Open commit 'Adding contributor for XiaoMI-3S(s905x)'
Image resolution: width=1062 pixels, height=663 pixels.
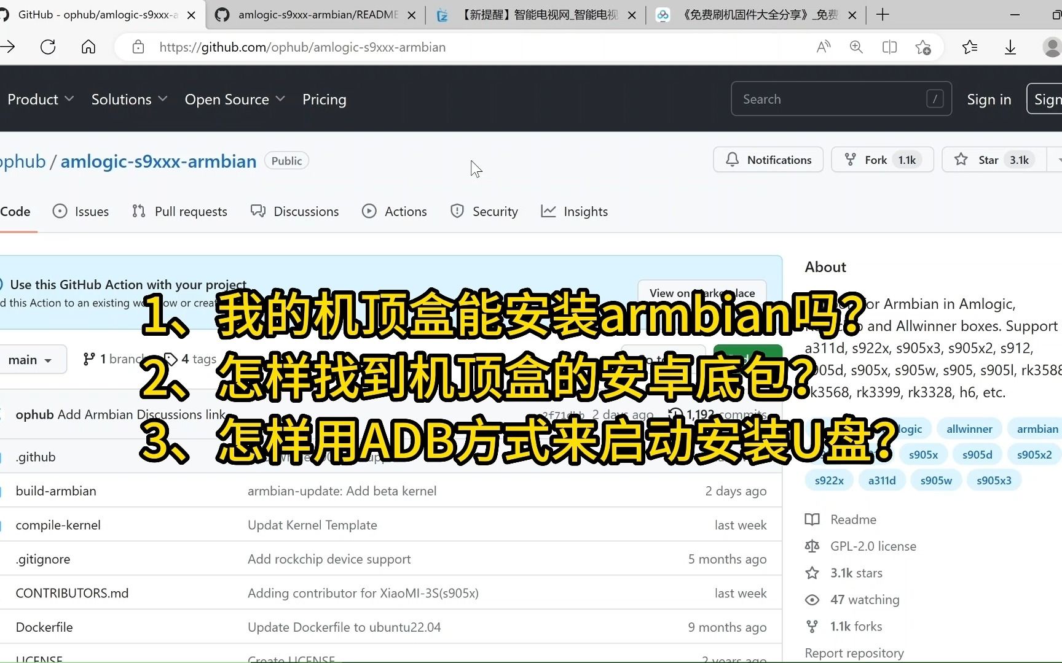pyautogui.click(x=363, y=593)
